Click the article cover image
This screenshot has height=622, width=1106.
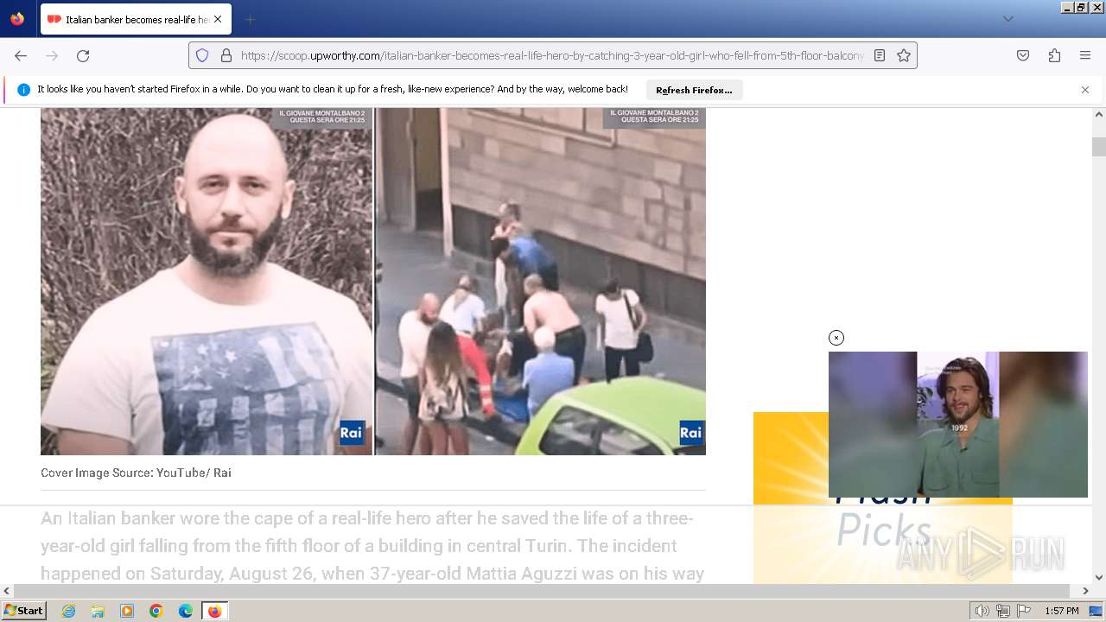pos(373,281)
